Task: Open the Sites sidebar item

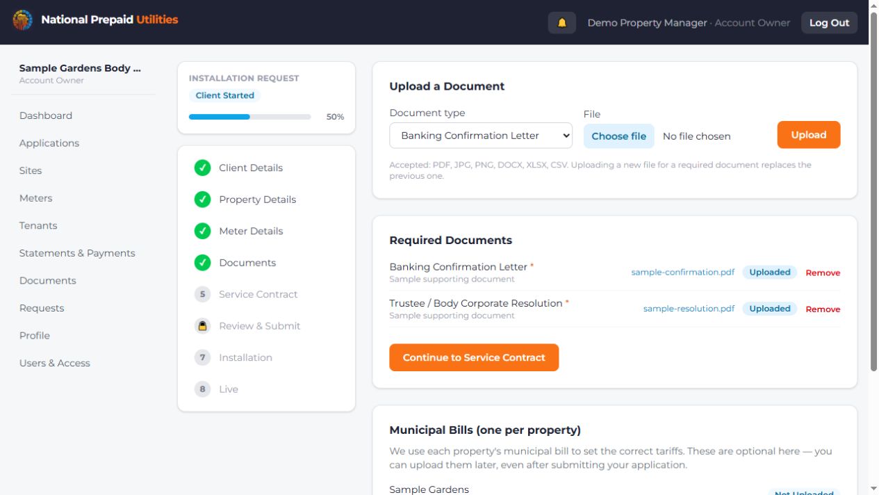Action: (31, 170)
